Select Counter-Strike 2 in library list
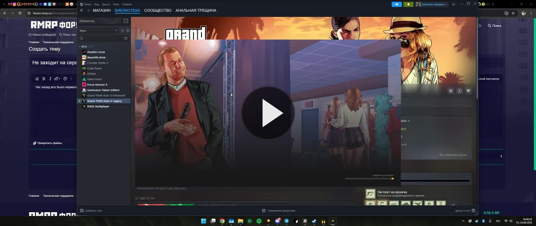The width and height of the screenshot is (536, 226). coord(98,63)
